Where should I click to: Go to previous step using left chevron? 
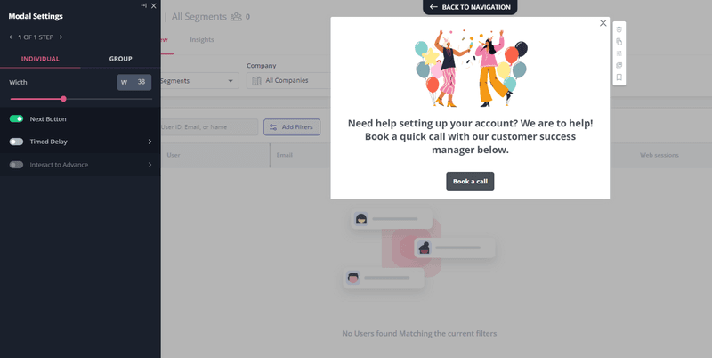(x=11, y=37)
